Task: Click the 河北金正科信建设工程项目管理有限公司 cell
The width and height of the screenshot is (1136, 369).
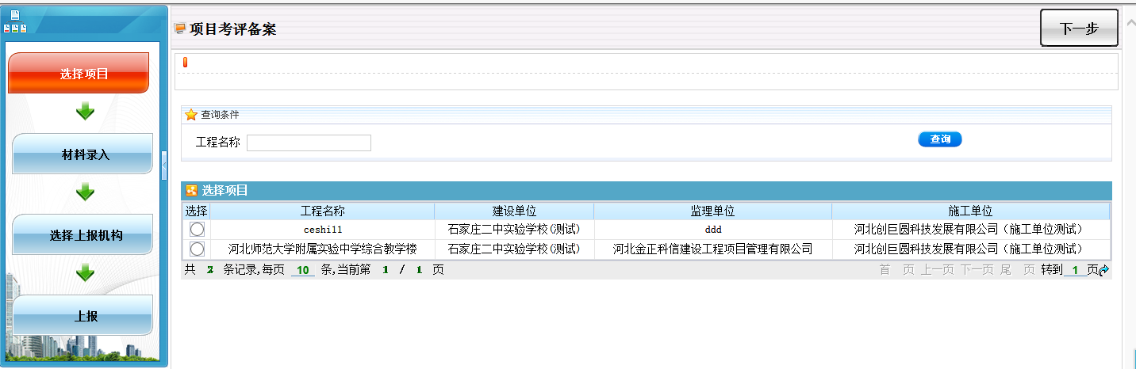Action: [x=712, y=249]
